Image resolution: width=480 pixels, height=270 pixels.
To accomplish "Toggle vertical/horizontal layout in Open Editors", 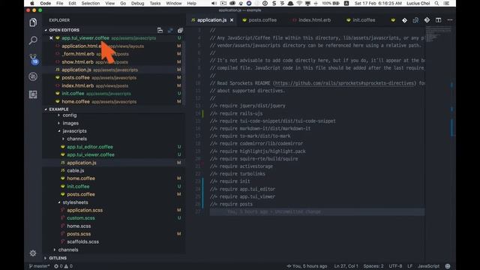I will [x=160, y=30].
